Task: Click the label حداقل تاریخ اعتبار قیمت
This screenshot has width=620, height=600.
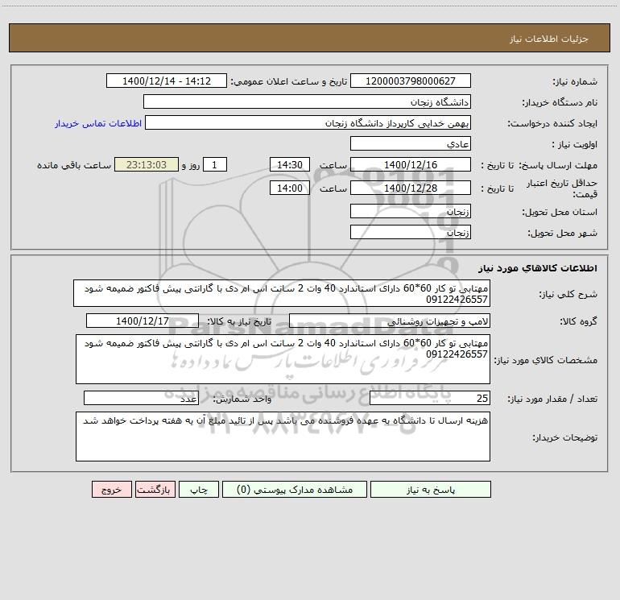Action: 562,188
